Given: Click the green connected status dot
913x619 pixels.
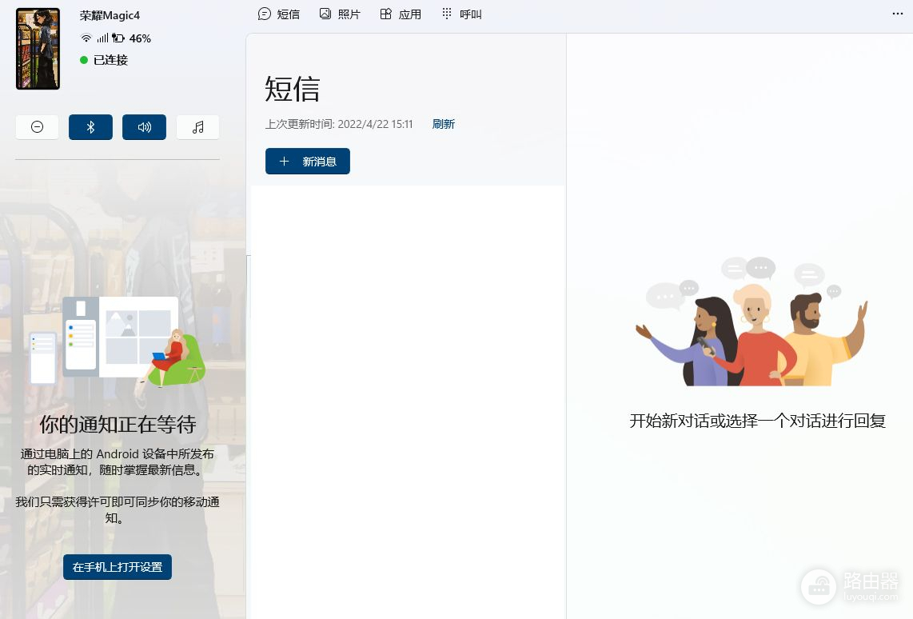Looking at the screenshot, I should coord(84,60).
